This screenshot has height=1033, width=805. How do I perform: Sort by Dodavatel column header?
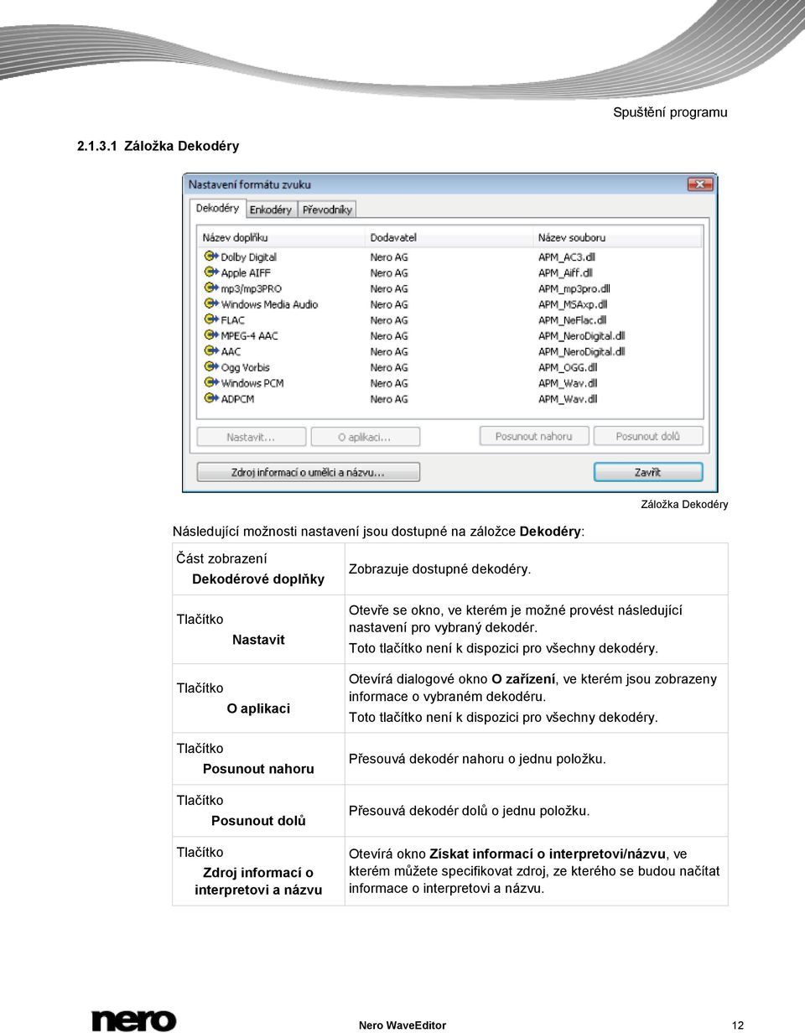pyautogui.click(x=449, y=238)
